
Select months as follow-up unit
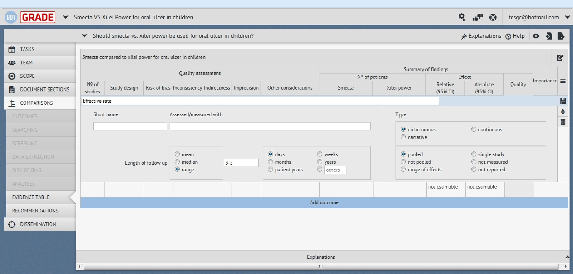point(270,162)
